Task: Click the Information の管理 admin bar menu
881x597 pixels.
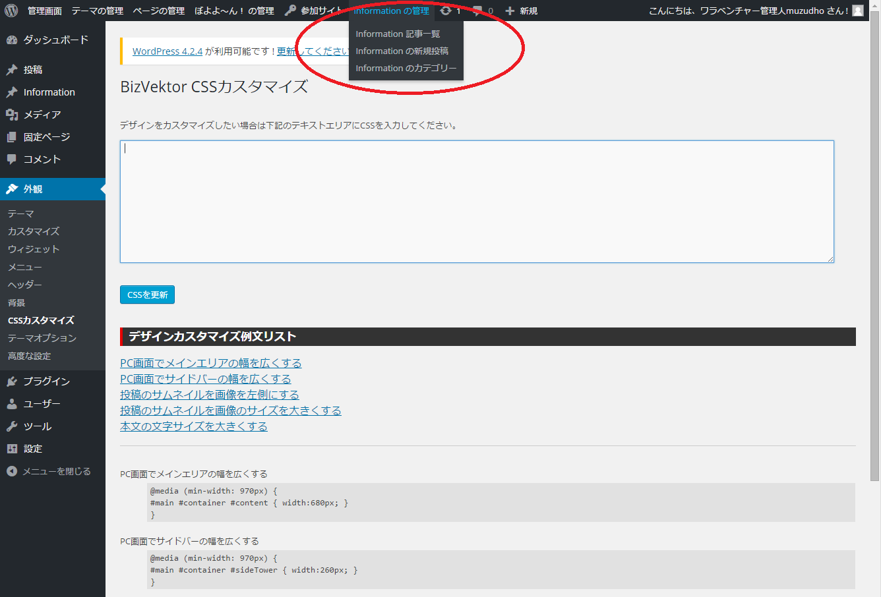Action: coord(392,11)
